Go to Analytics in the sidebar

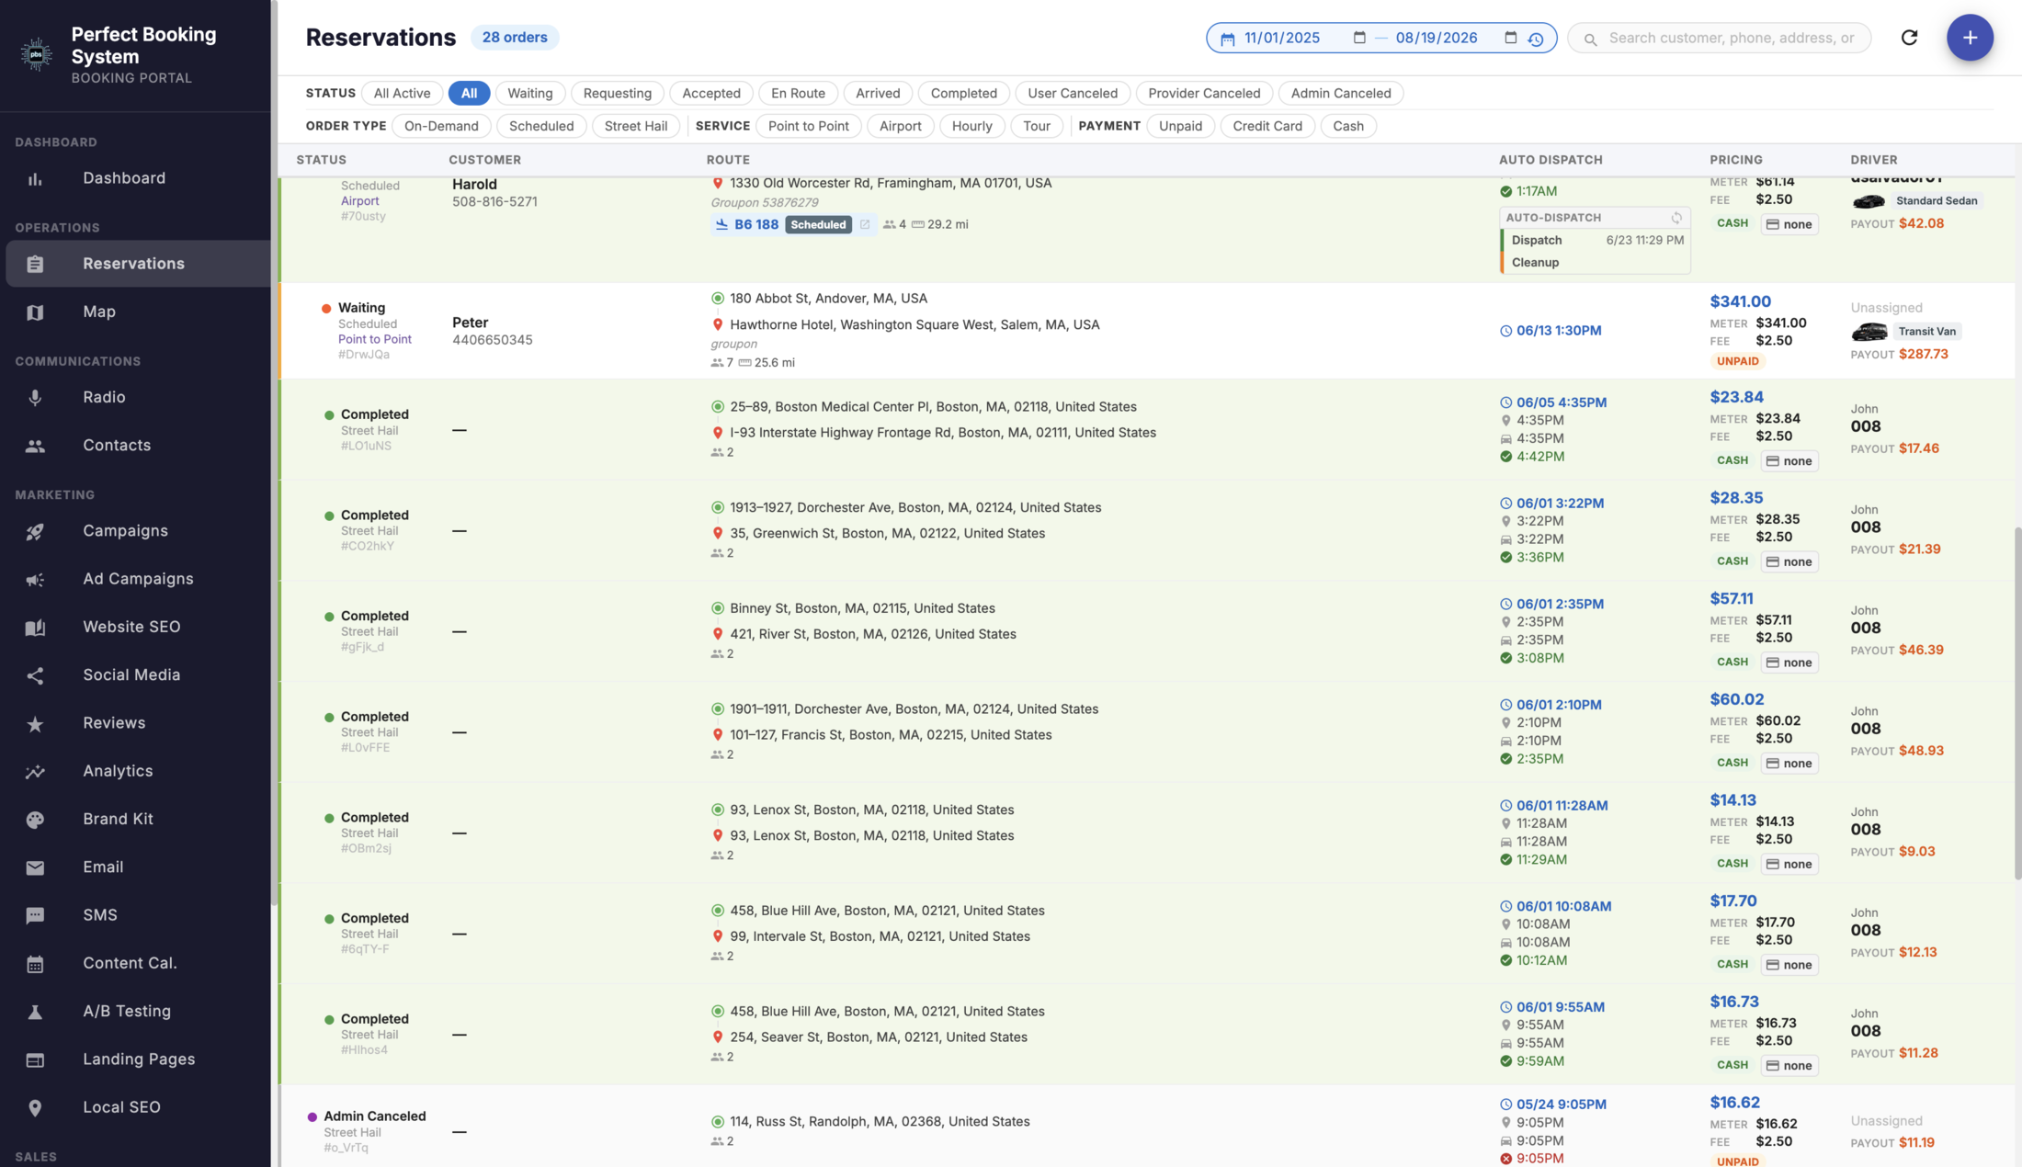tap(138, 772)
